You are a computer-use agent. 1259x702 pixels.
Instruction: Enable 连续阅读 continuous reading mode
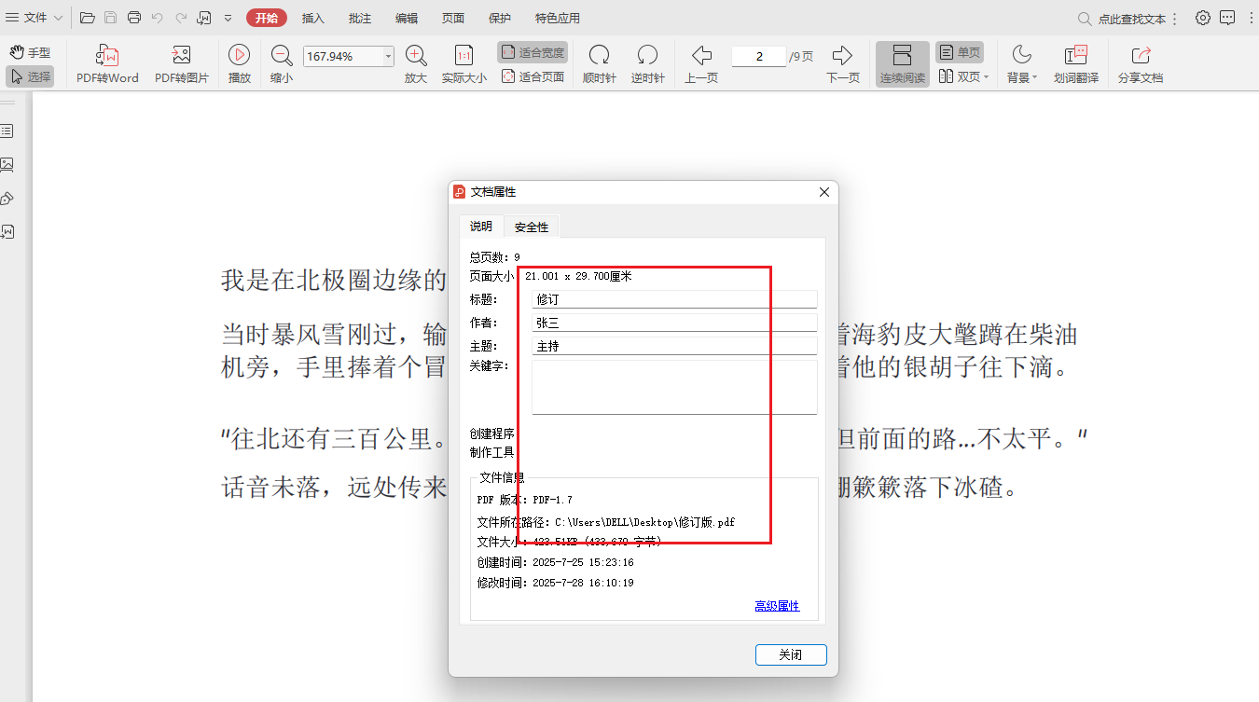pos(901,62)
